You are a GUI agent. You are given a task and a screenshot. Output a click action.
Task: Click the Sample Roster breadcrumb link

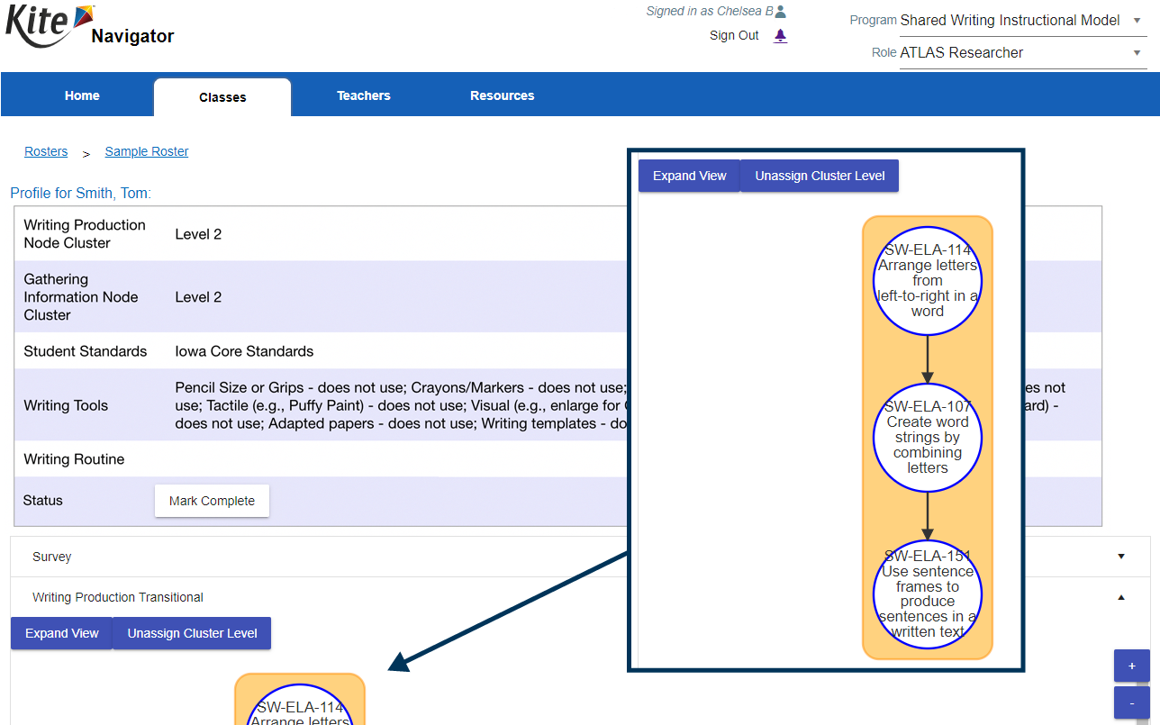click(147, 151)
